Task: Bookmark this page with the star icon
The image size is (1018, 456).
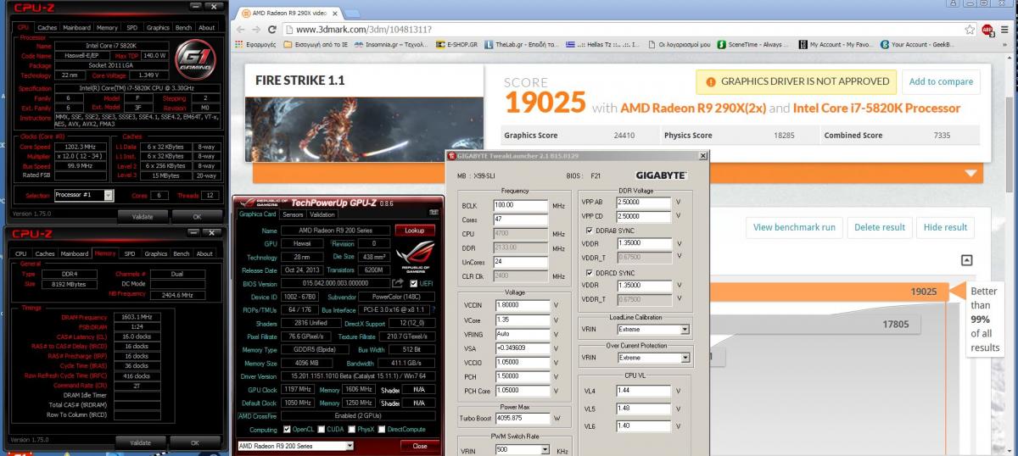Action: coord(970,30)
